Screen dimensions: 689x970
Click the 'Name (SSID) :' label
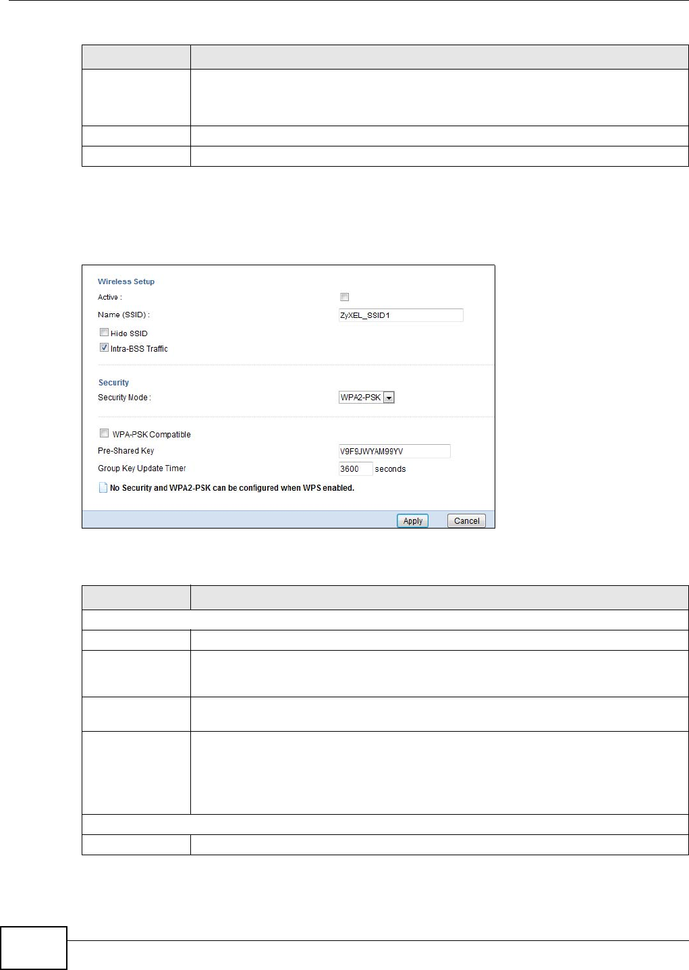click(x=123, y=315)
